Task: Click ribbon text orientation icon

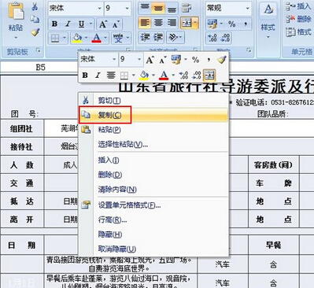Action: coord(174,37)
